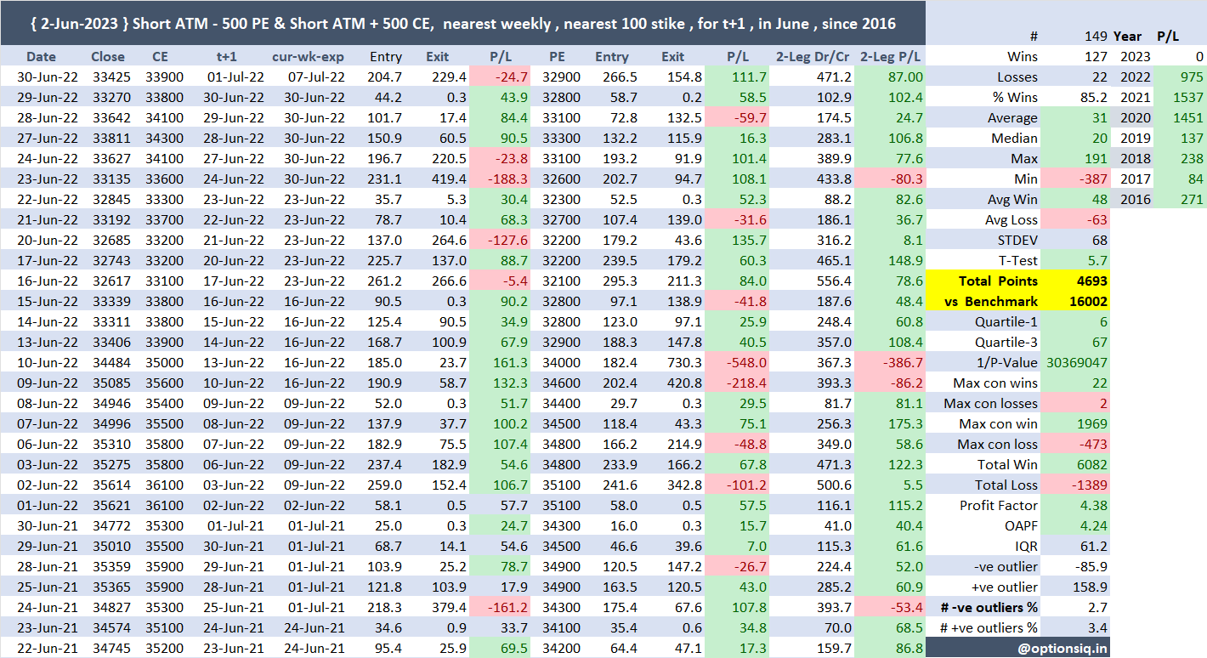Select the 'T-Test' value 5.7

(x=1099, y=261)
